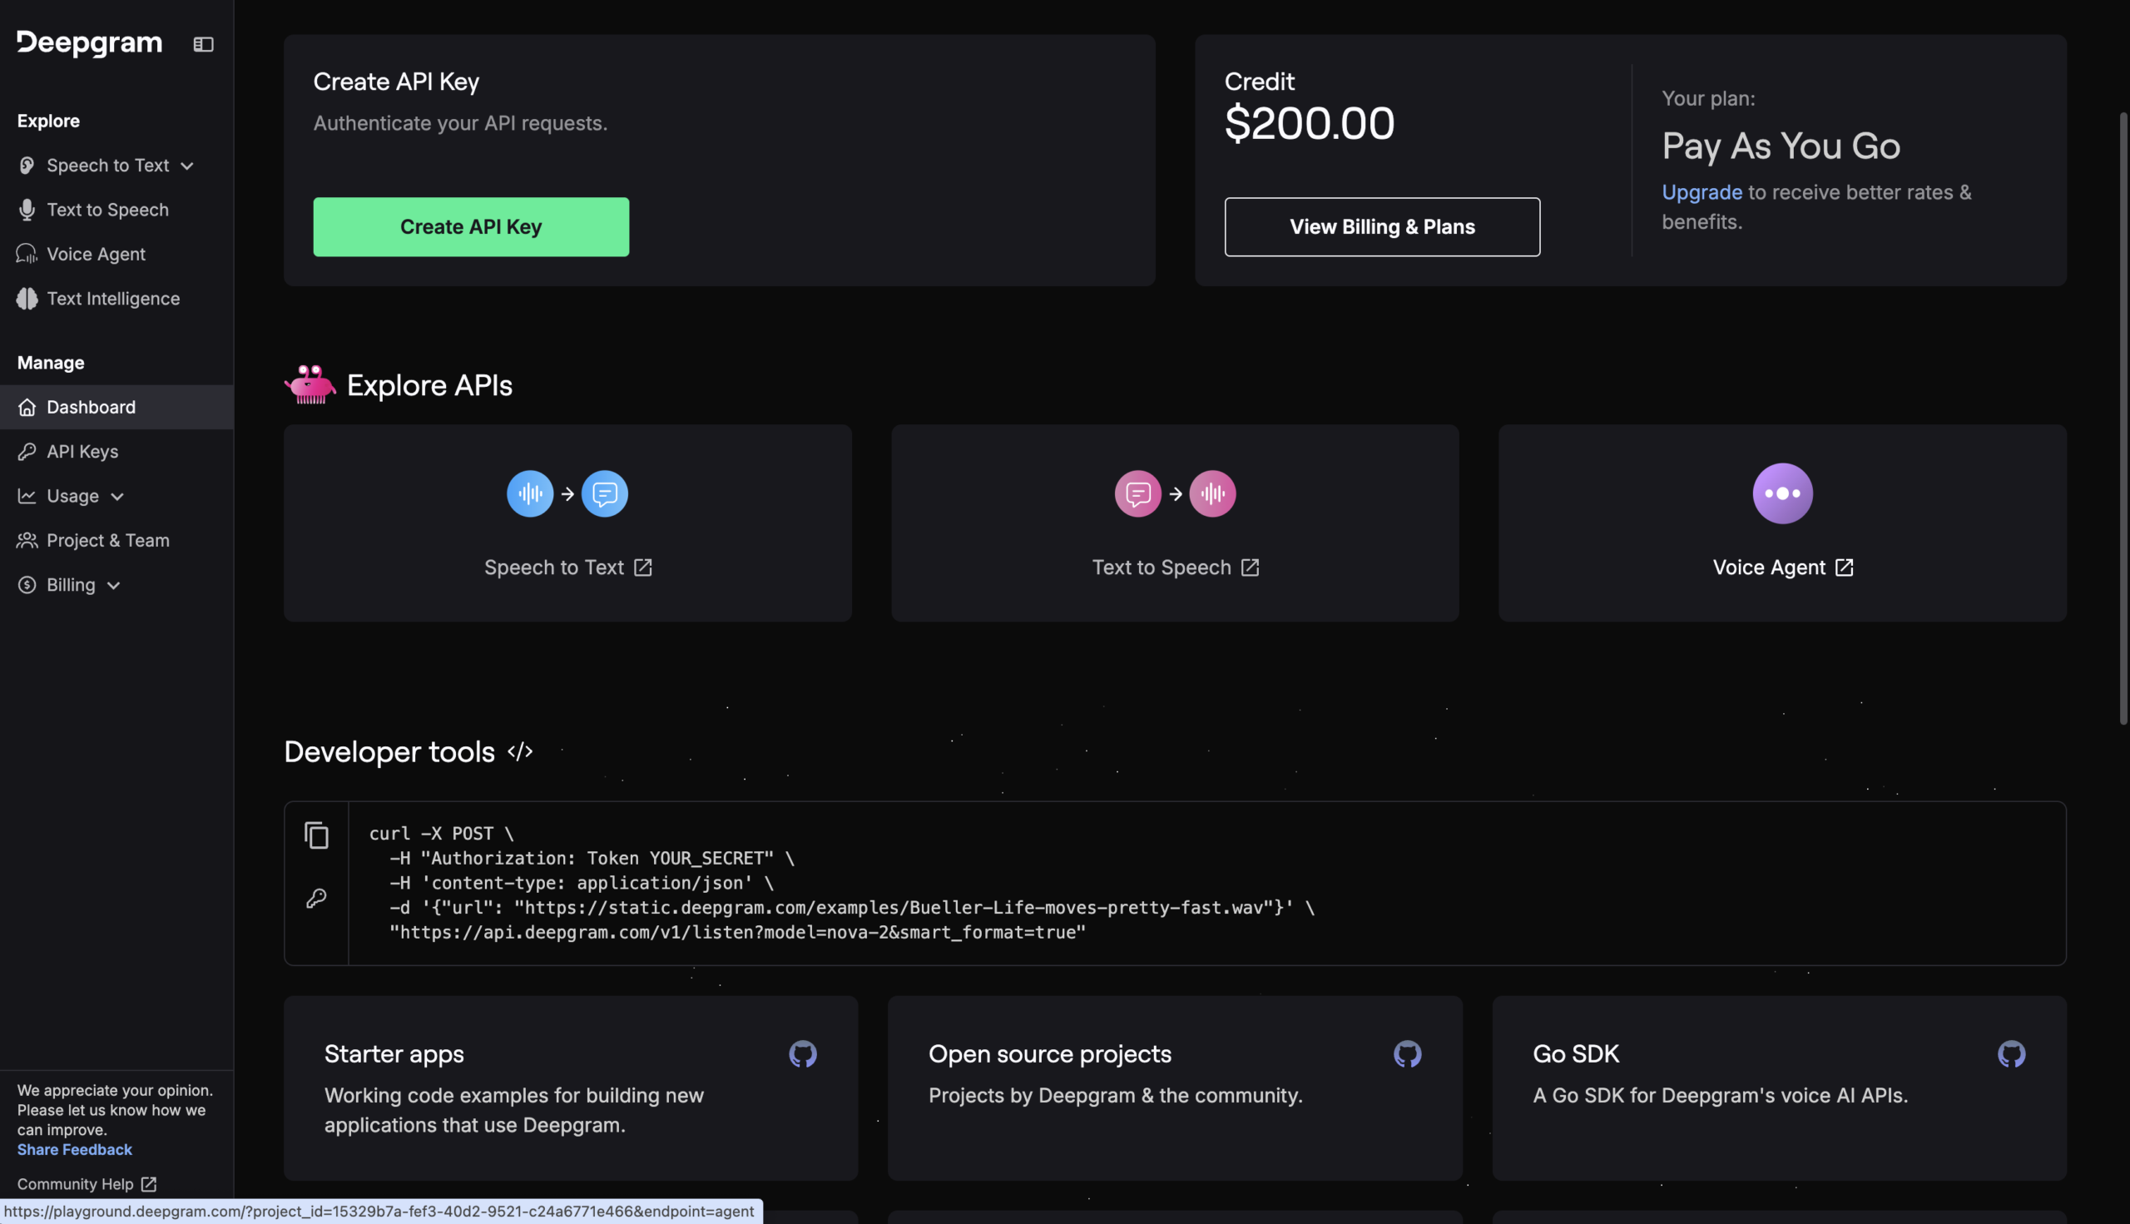This screenshot has height=1224, width=2130.
Task: Click the key icon beside the code snippet
Action: pyautogui.click(x=316, y=899)
